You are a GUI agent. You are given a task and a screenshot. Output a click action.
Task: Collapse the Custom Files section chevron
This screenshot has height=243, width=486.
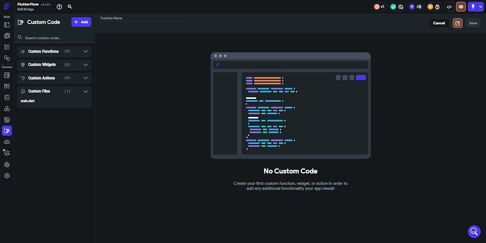coord(86,91)
